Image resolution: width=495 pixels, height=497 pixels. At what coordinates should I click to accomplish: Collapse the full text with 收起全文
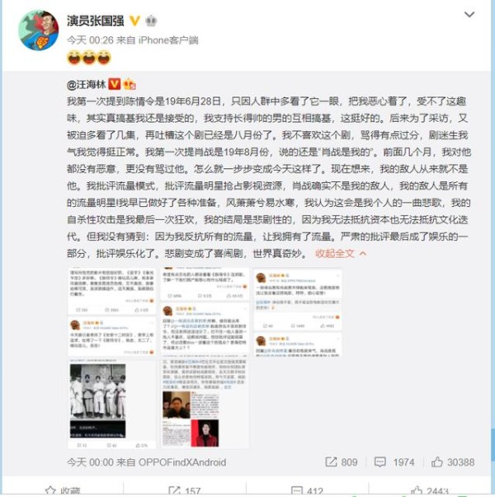pos(335,253)
